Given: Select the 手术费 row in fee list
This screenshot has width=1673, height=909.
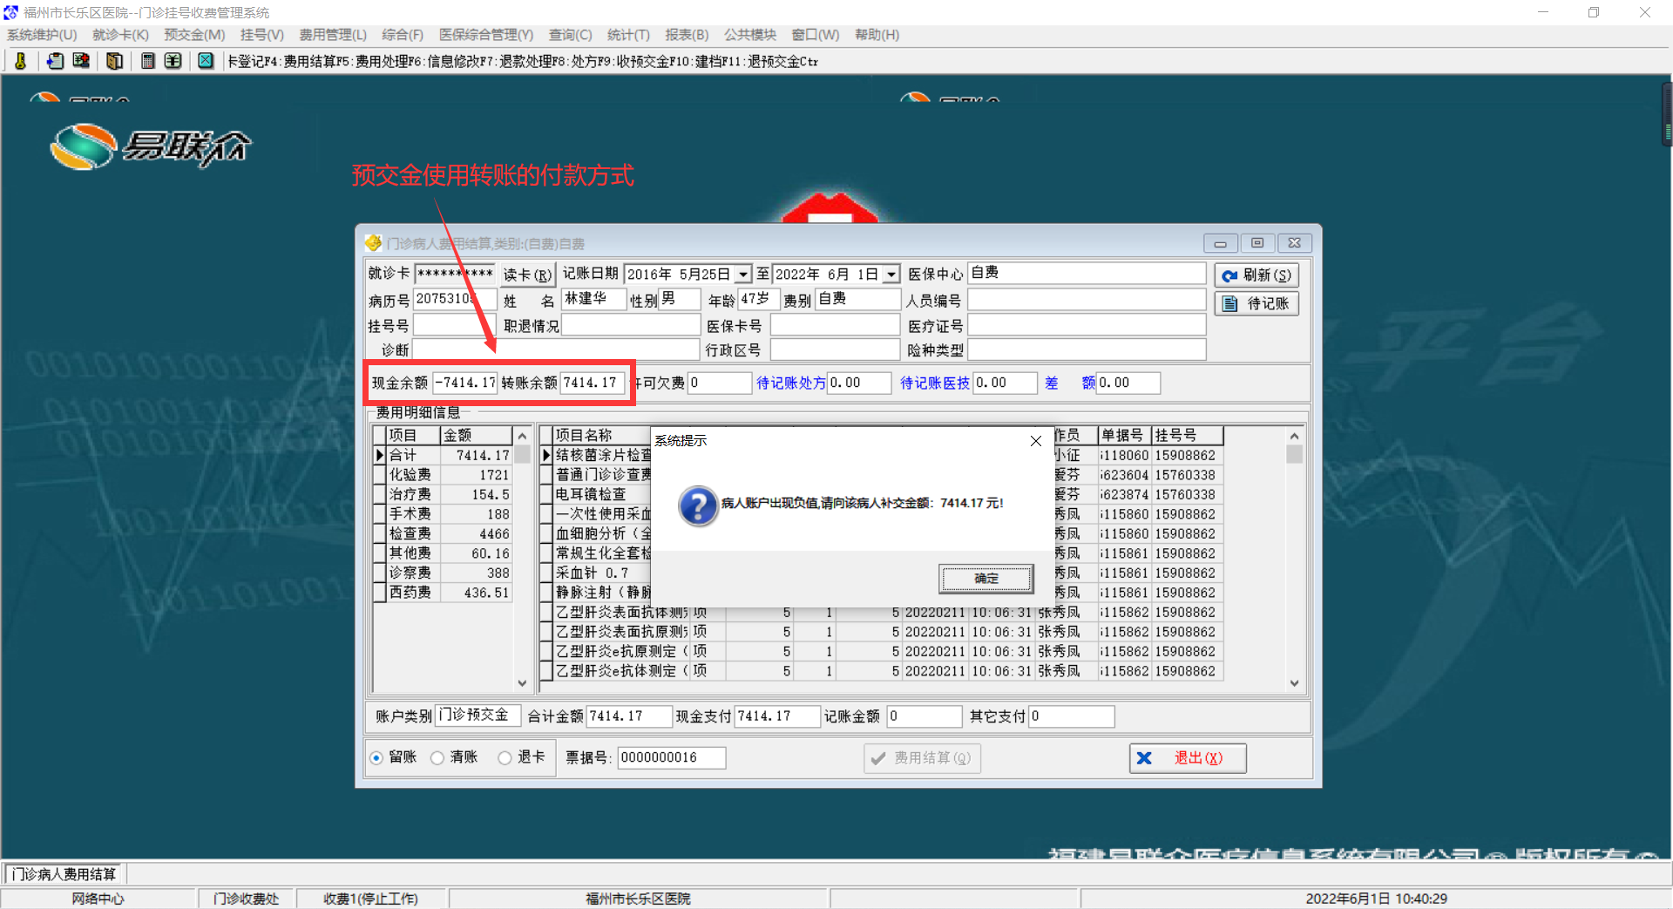Looking at the screenshot, I should click(x=443, y=514).
